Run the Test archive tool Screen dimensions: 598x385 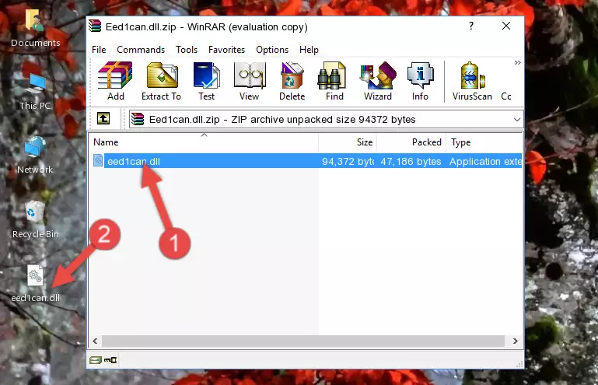tap(206, 81)
